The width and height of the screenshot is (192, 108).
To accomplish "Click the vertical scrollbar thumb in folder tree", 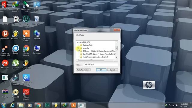I will coord(117,48).
